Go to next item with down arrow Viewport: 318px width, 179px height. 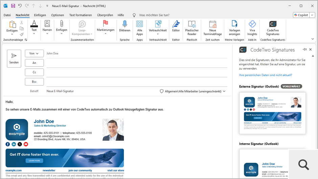(40, 6)
